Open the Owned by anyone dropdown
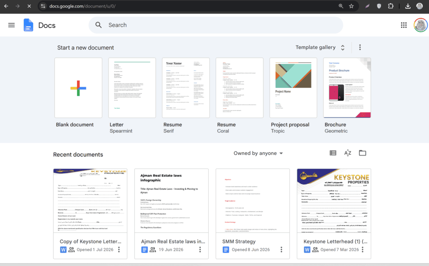The height and width of the screenshot is (266, 429). pos(258,153)
